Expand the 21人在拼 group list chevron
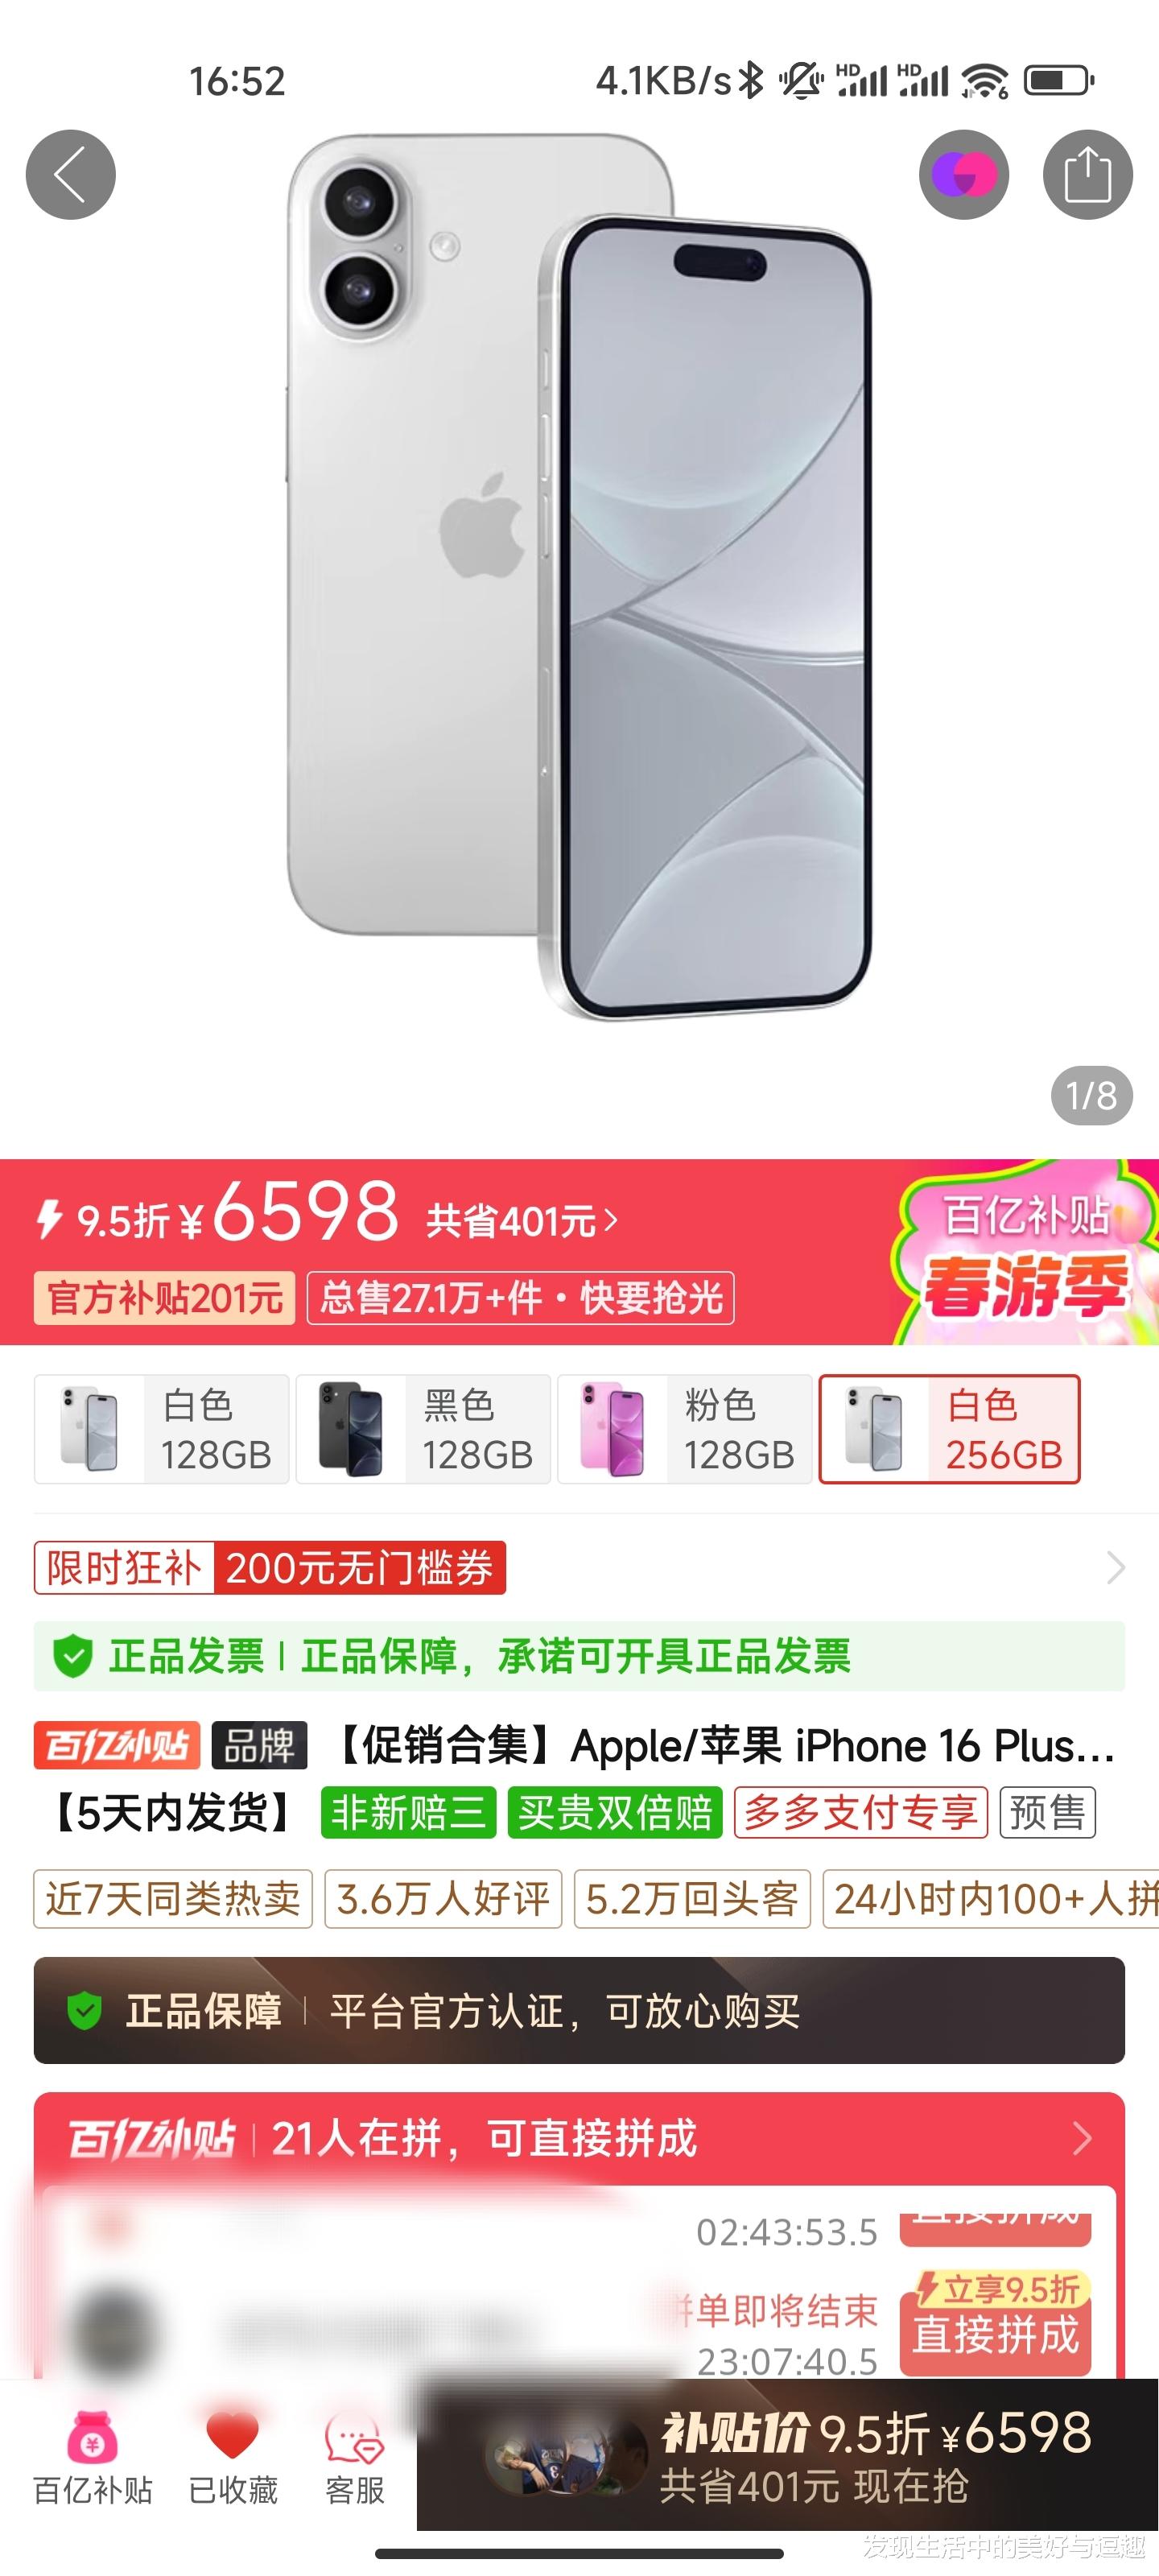 coord(1082,2138)
